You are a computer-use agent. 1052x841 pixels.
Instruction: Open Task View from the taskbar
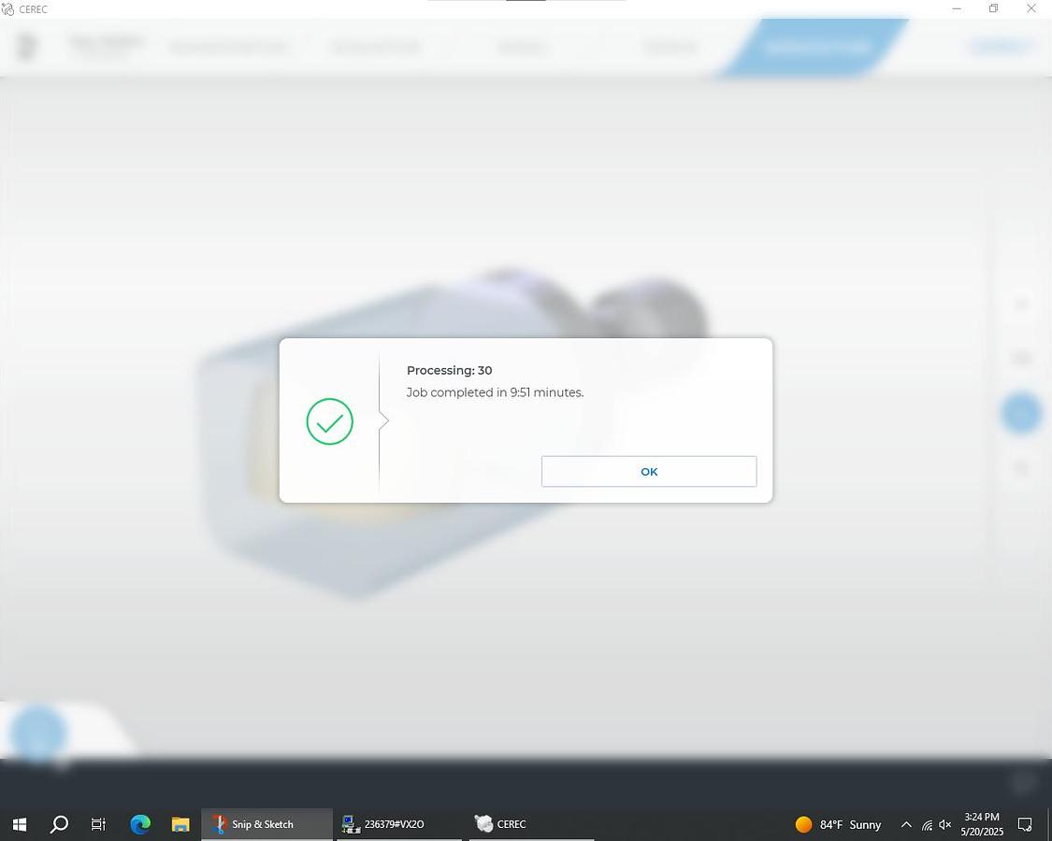point(98,824)
